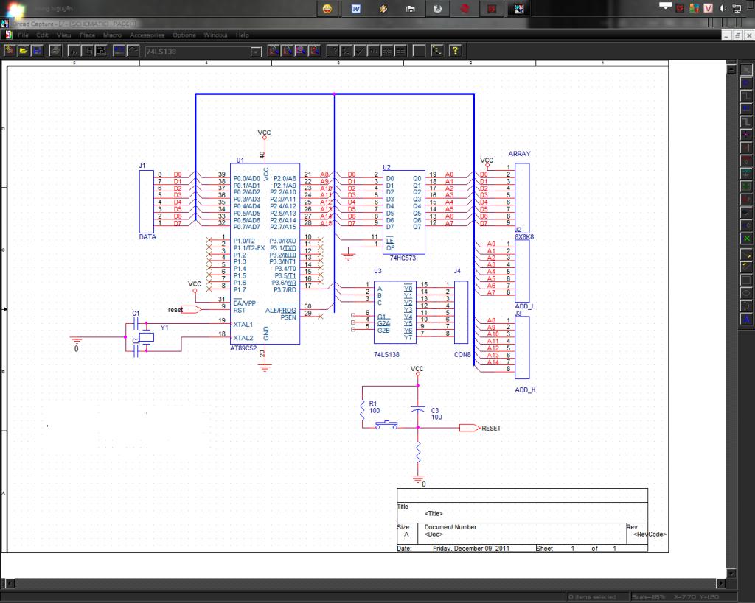Click the vertical scrollbar up arrow
The image size is (755, 603).
click(731, 68)
